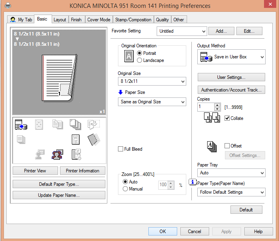279x241 pixels.
Task: Click the grayed-out duplex pages status icon
Action: (x=58, y=124)
